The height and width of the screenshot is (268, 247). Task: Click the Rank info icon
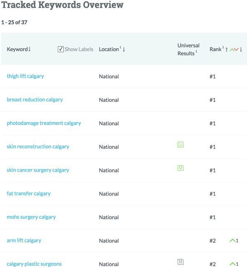[223, 47]
